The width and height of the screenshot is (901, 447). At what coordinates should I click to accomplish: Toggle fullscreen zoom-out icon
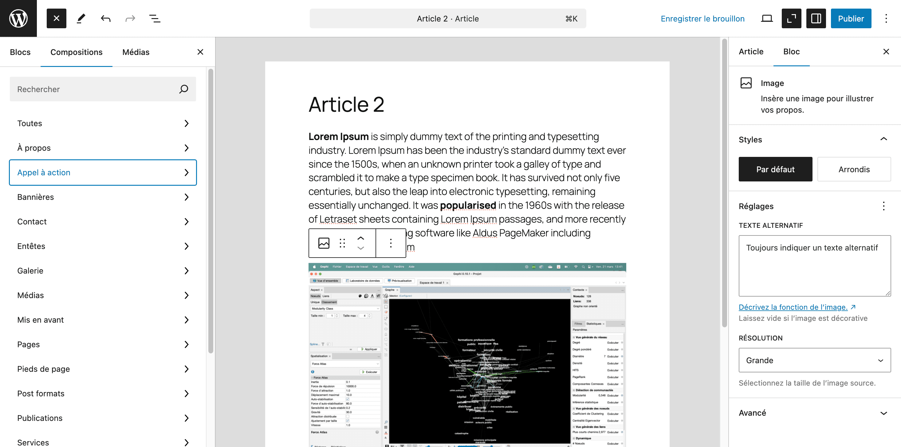tap(791, 18)
